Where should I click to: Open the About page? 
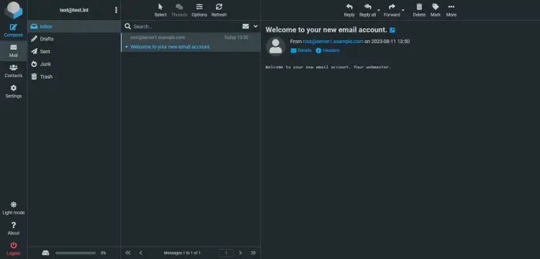[x=14, y=229]
